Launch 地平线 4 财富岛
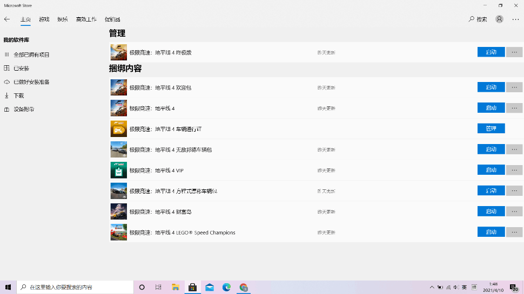The image size is (524, 294). pos(491,211)
